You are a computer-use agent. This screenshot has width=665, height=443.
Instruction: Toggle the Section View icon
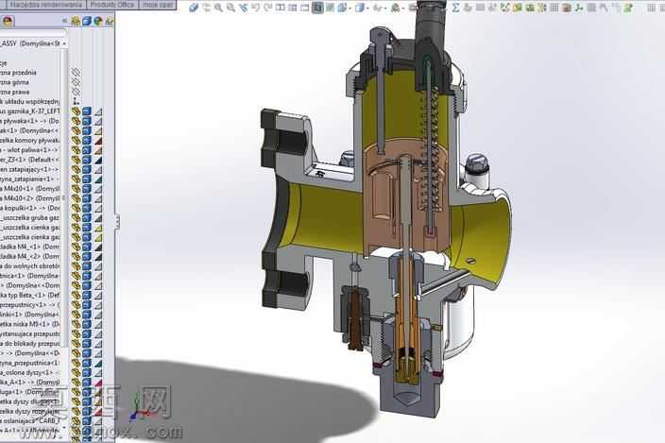(317, 8)
